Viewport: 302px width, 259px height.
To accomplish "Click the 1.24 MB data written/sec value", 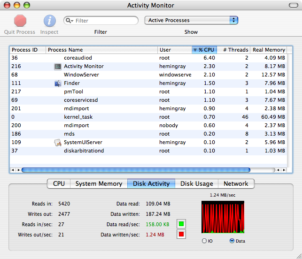I will tap(155, 235).
